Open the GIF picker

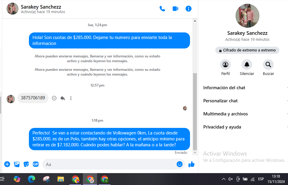tap(36, 164)
